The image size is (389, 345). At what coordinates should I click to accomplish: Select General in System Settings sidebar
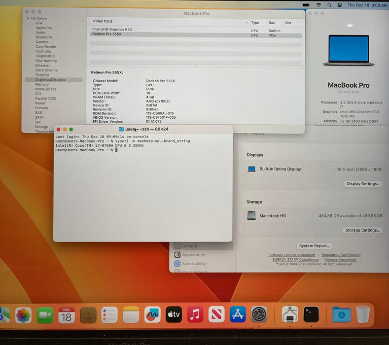tap(203, 246)
